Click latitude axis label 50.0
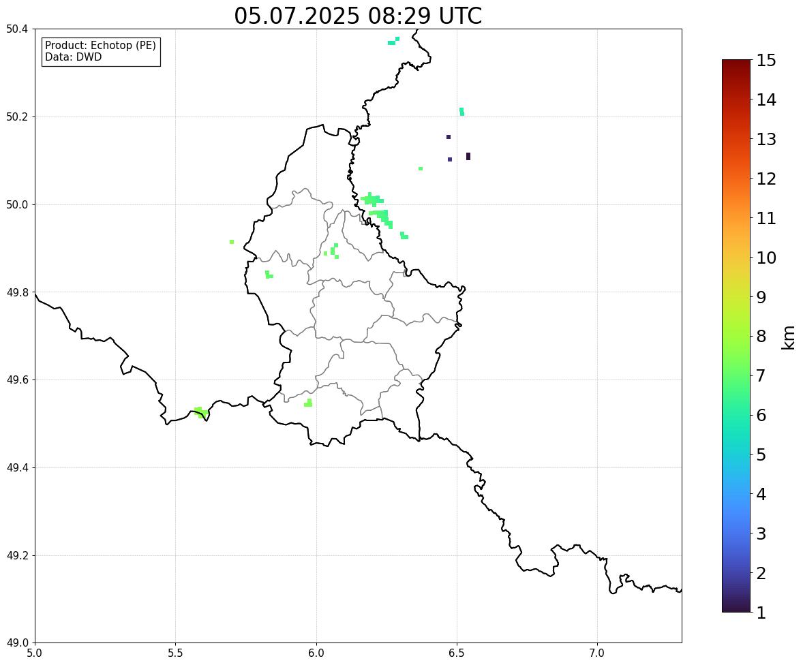803x665 pixels. tap(17, 205)
